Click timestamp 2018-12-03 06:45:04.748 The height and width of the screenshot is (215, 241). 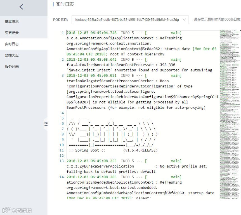coord(91,33)
